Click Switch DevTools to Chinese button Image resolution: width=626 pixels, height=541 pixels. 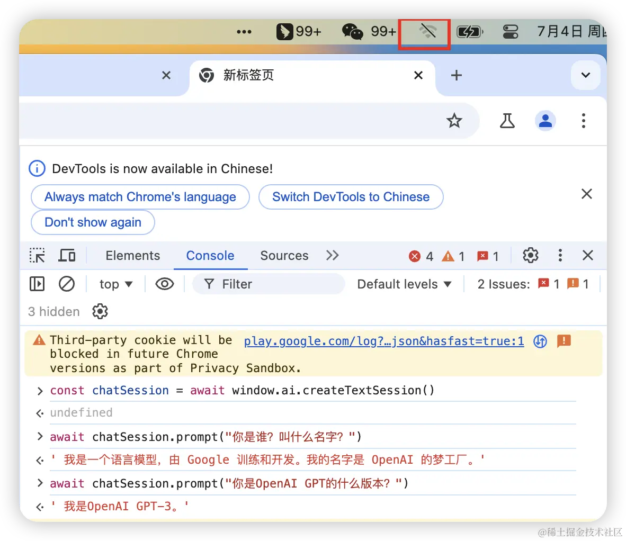point(351,197)
